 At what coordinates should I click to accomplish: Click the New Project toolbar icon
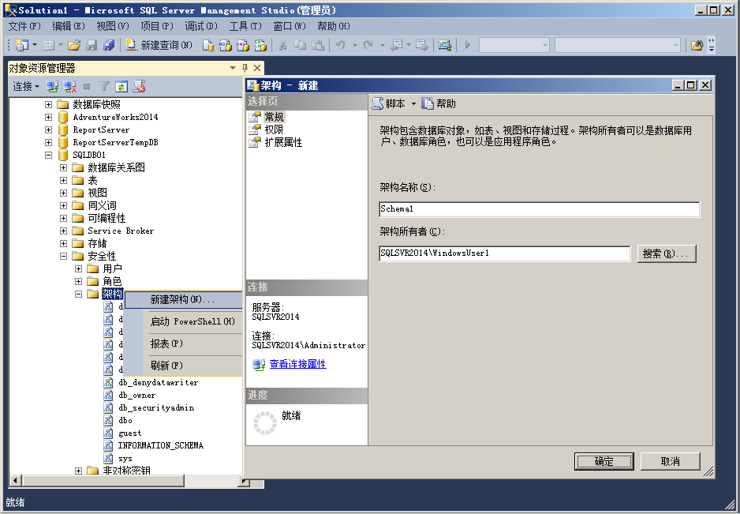pos(22,45)
